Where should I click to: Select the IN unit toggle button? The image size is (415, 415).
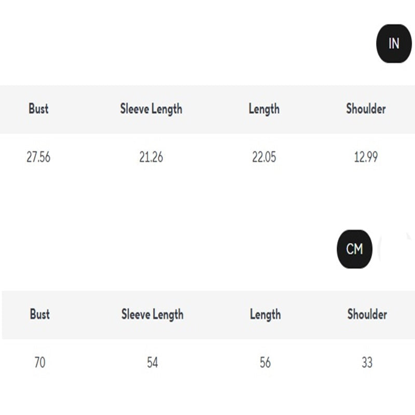tap(394, 43)
